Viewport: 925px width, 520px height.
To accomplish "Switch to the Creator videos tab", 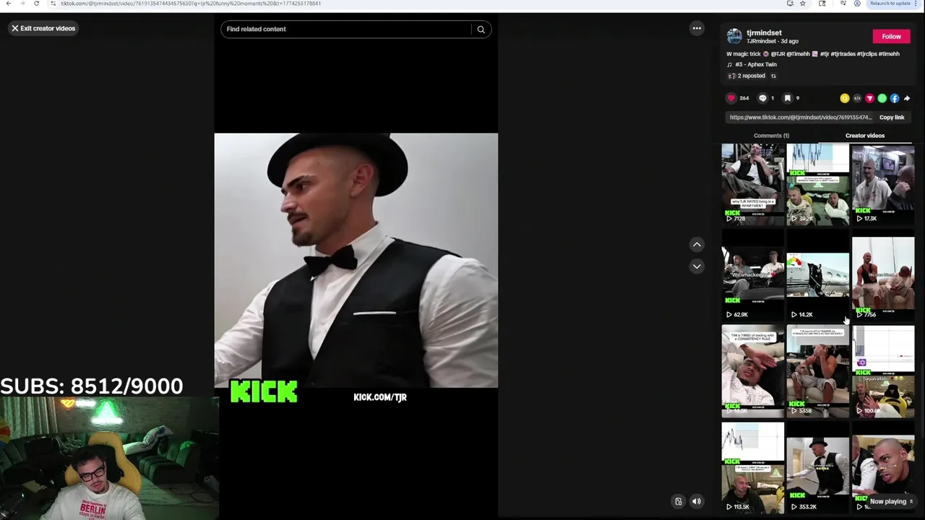I will click(865, 136).
